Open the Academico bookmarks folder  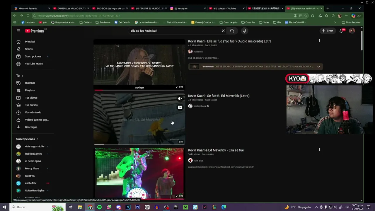(103, 22)
